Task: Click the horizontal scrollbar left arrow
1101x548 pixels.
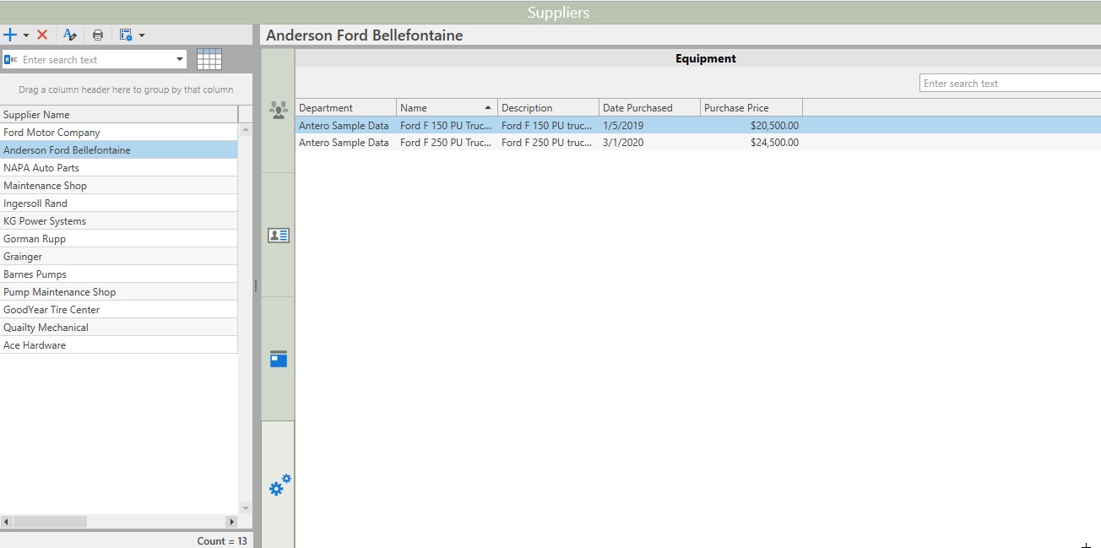Action: [x=6, y=522]
